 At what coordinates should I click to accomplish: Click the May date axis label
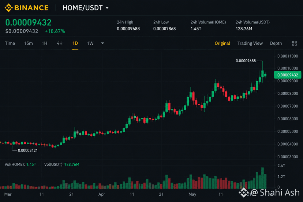click(192, 194)
